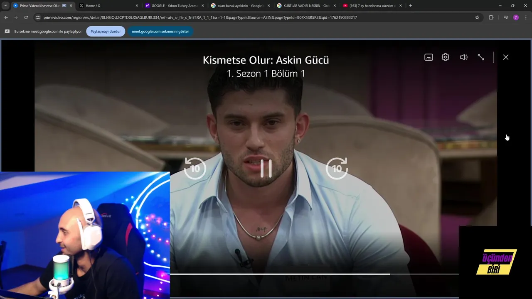Close the Home / X tab
Viewport: 532px width, 299px height.
coord(137,6)
